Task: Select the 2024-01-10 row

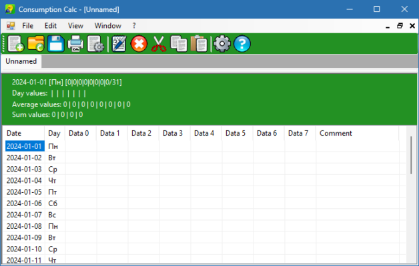Action: pos(205,249)
